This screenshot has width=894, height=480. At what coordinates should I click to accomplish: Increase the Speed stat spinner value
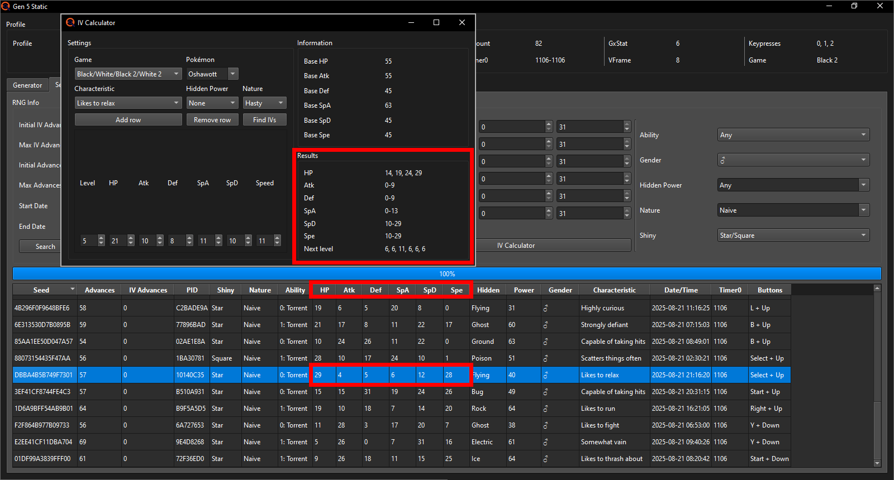click(277, 238)
